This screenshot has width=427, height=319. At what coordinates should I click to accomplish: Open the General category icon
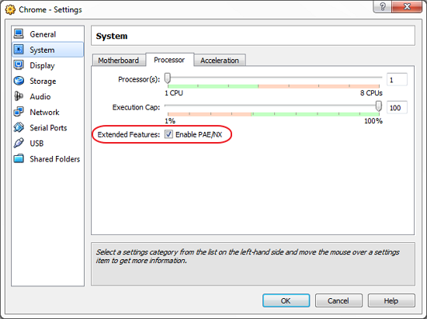click(x=19, y=34)
